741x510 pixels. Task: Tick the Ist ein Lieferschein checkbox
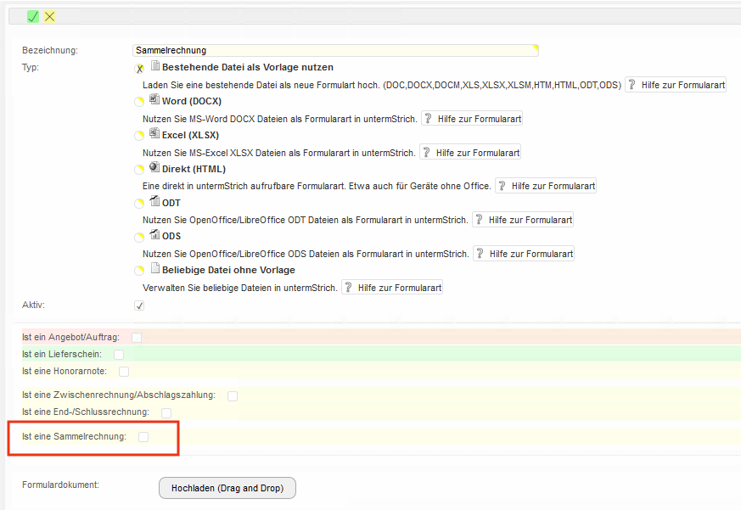(119, 354)
